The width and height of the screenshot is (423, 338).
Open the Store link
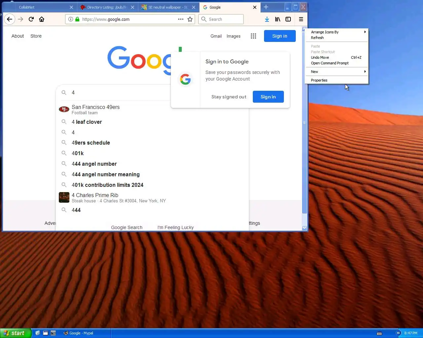(x=36, y=36)
